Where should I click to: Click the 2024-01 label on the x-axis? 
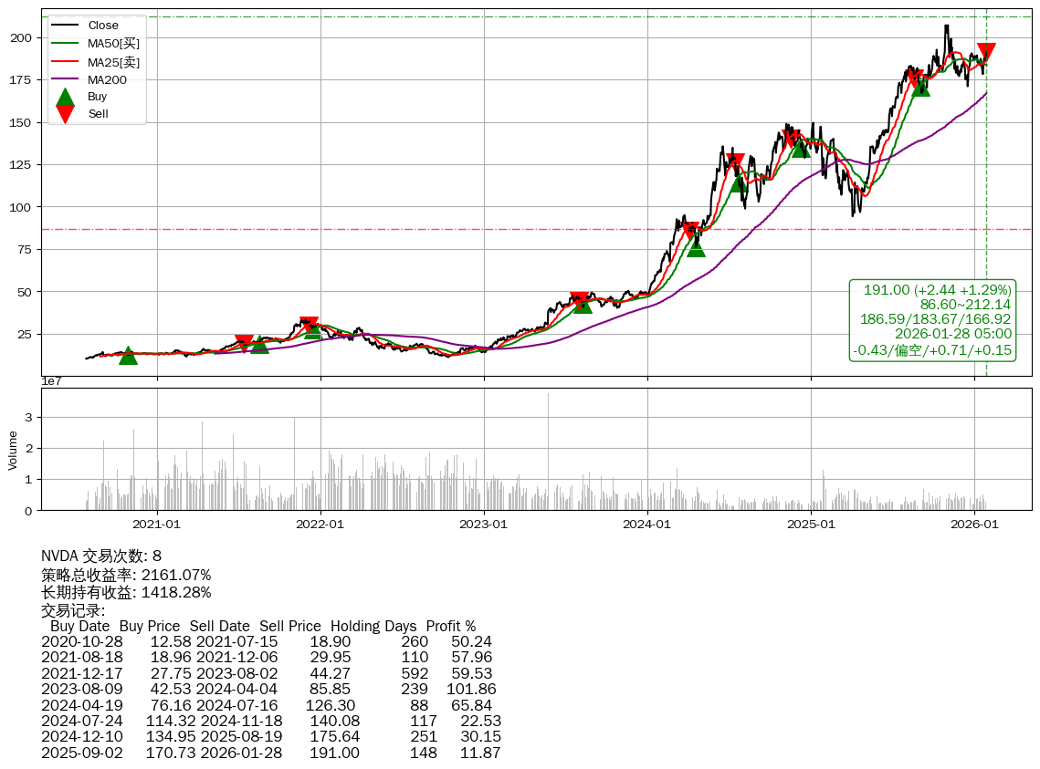click(x=647, y=525)
